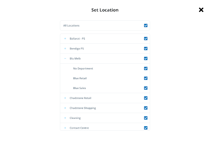
Task: Expand the Chadstone Retail location
Action: 65,98
